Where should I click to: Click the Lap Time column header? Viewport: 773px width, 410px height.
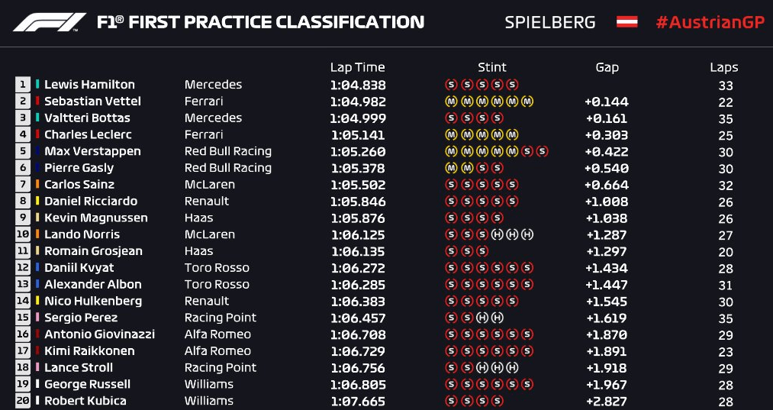pyautogui.click(x=357, y=68)
